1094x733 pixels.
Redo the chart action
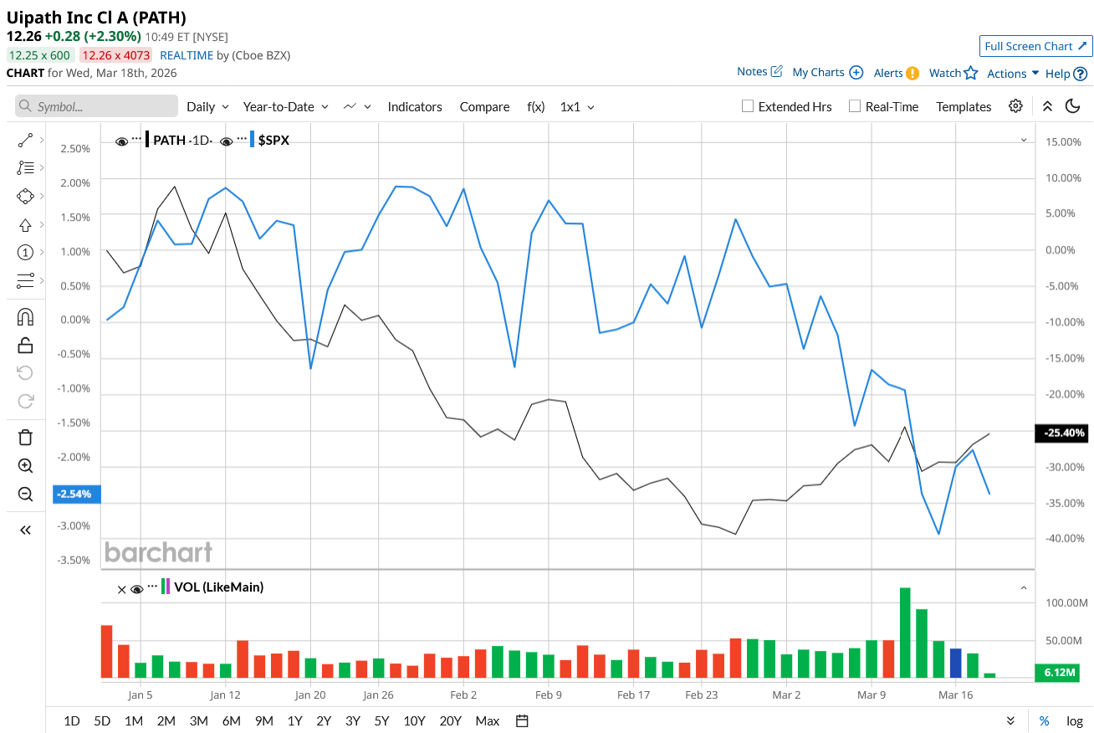[25, 400]
